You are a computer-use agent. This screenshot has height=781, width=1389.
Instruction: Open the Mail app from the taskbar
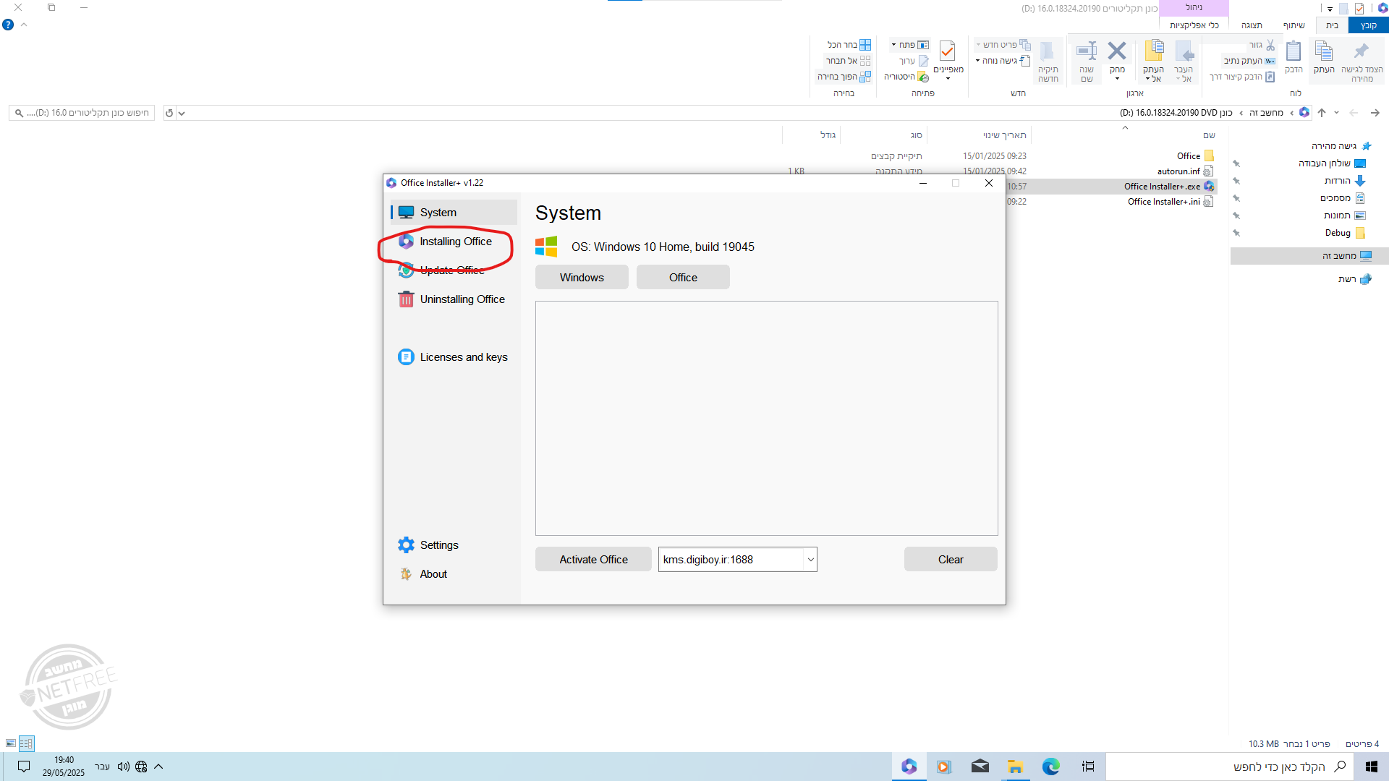[x=980, y=767]
